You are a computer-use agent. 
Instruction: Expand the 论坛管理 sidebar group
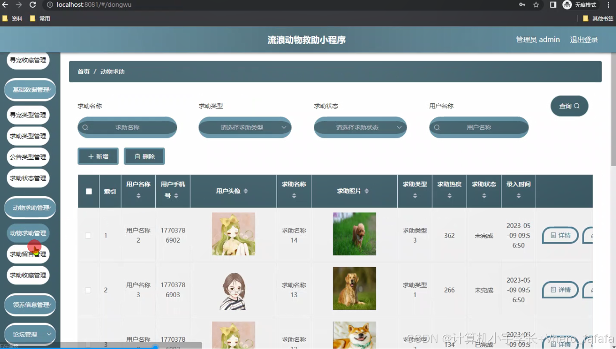(x=30, y=334)
